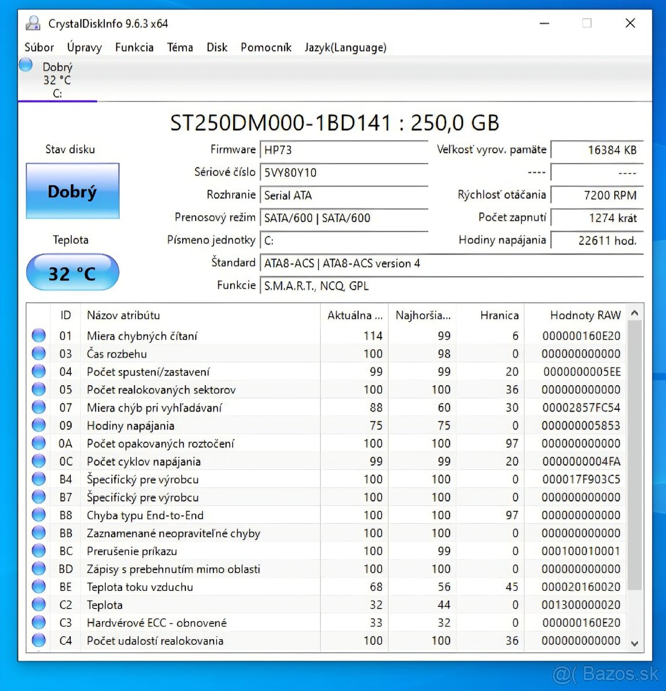Click the 32 °C temperature indicator
This screenshot has width=666, height=691.
pyautogui.click(x=72, y=272)
